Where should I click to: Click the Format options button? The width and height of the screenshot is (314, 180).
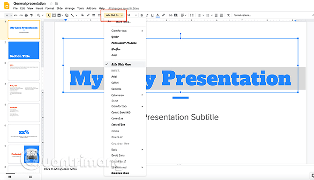[x=242, y=15]
